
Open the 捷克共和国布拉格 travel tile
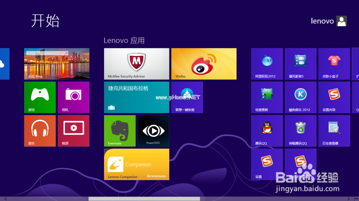point(136,97)
